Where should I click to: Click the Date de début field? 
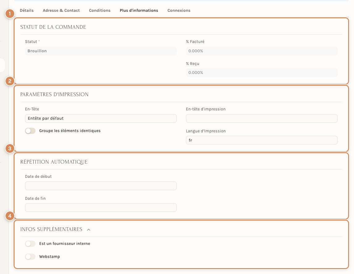(101, 186)
